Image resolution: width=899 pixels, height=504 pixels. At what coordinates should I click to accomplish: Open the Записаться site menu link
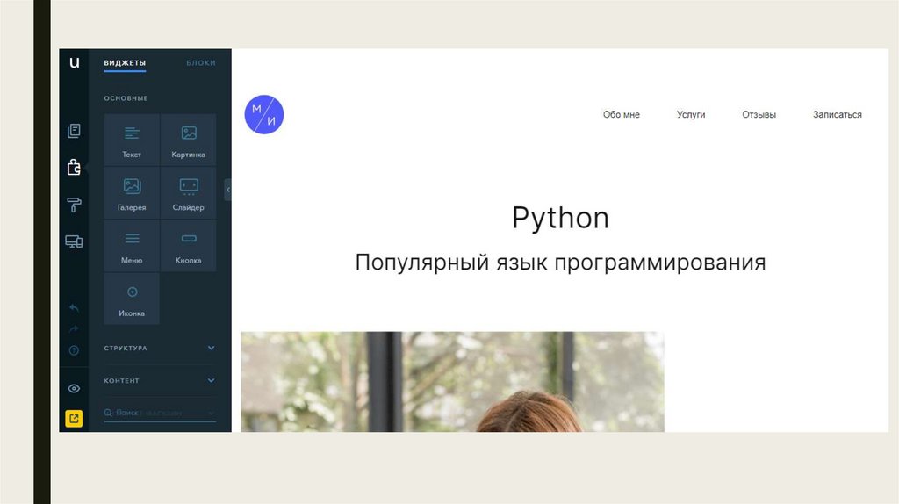click(x=837, y=115)
